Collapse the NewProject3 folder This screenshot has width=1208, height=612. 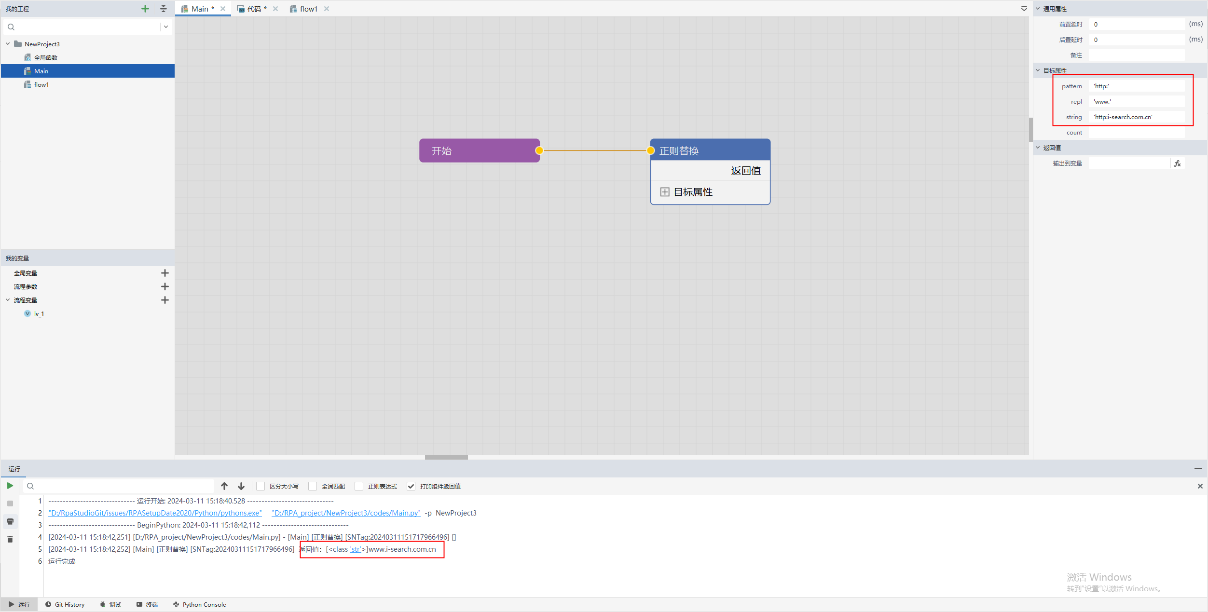(8, 44)
